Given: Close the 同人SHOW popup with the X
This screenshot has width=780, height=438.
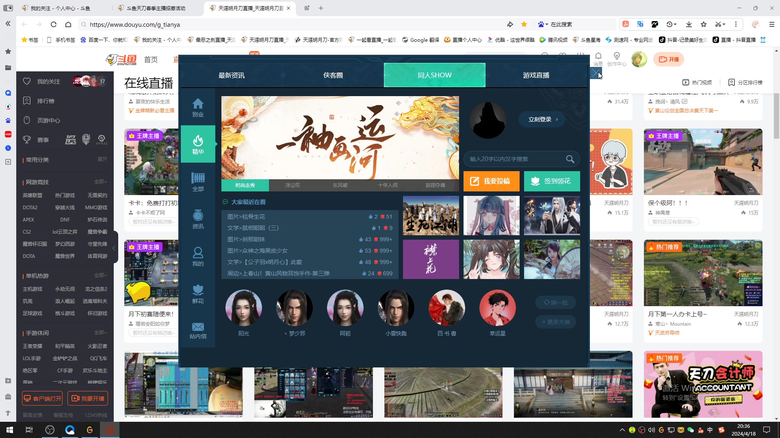Looking at the screenshot, I should pyautogui.click(x=596, y=73).
